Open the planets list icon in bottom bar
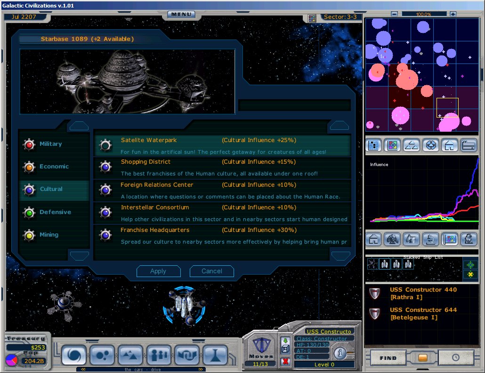This screenshot has width=485, height=373. click(x=102, y=355)
